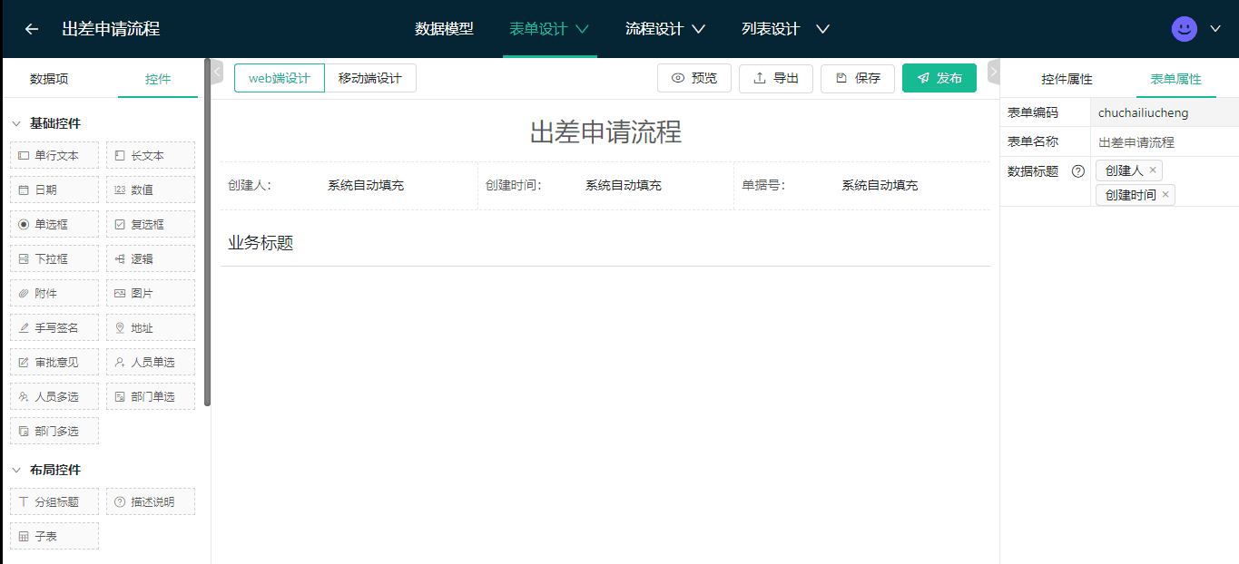Select the 业务标题 group heading

click(x=605, y=243)
